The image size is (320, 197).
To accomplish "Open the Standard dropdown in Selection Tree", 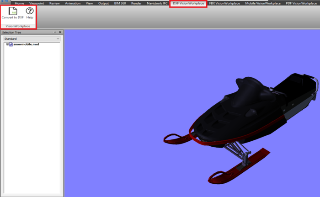I will coord(32,38).
